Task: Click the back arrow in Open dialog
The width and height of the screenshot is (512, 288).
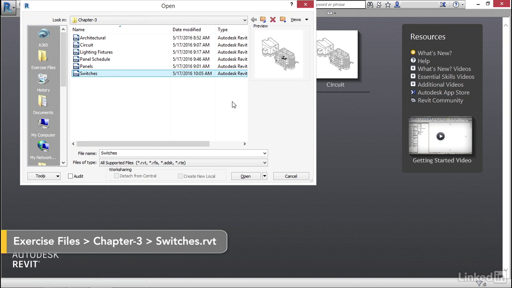Action: [254, 20]
